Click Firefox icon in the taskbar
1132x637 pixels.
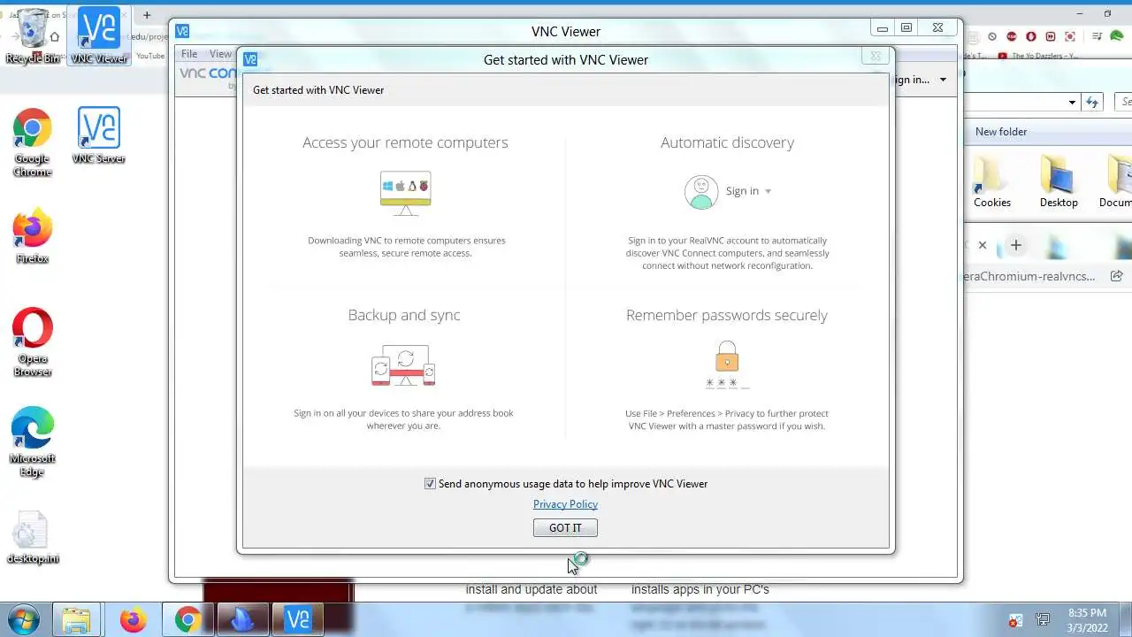point(133,620)
